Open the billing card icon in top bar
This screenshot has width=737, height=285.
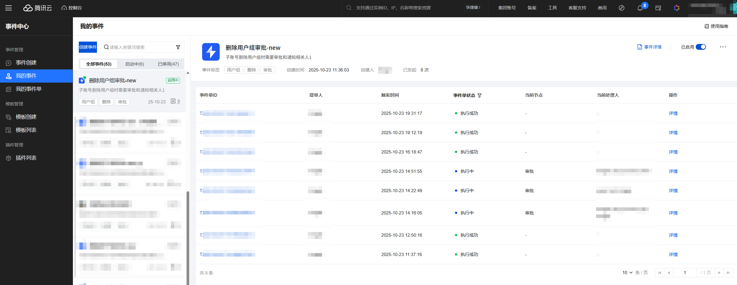pyautogui.click(x=658, y=8)
